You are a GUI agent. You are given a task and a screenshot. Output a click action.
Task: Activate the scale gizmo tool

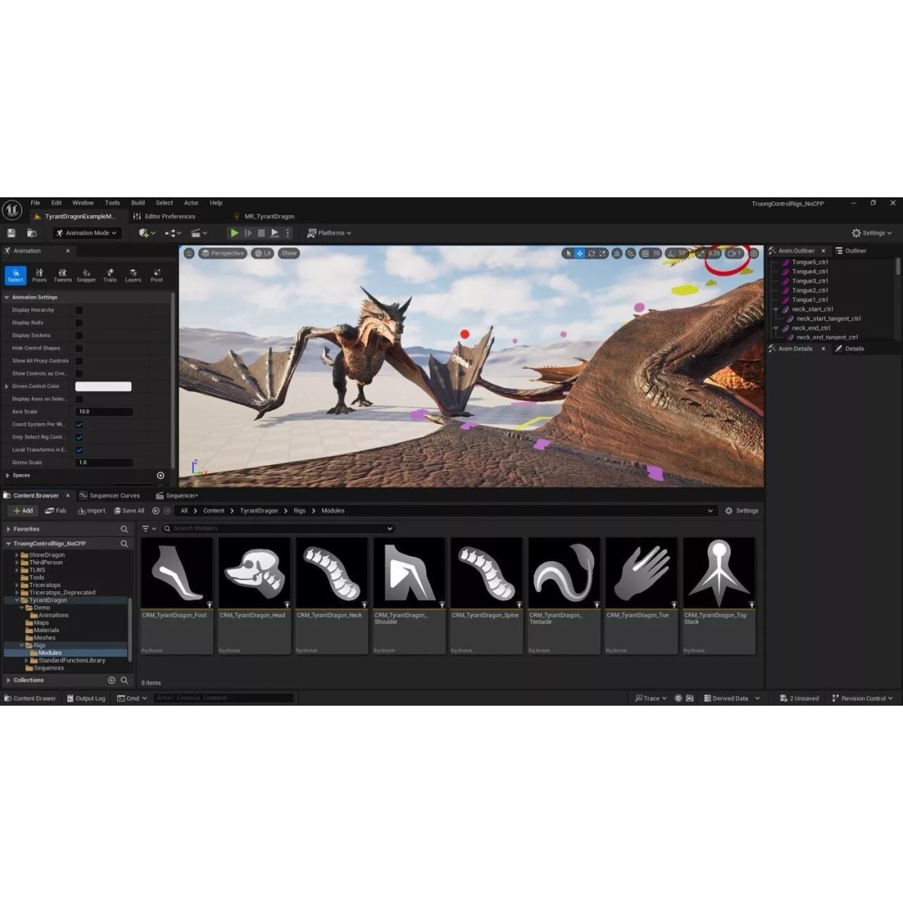(x=602, y=253)
